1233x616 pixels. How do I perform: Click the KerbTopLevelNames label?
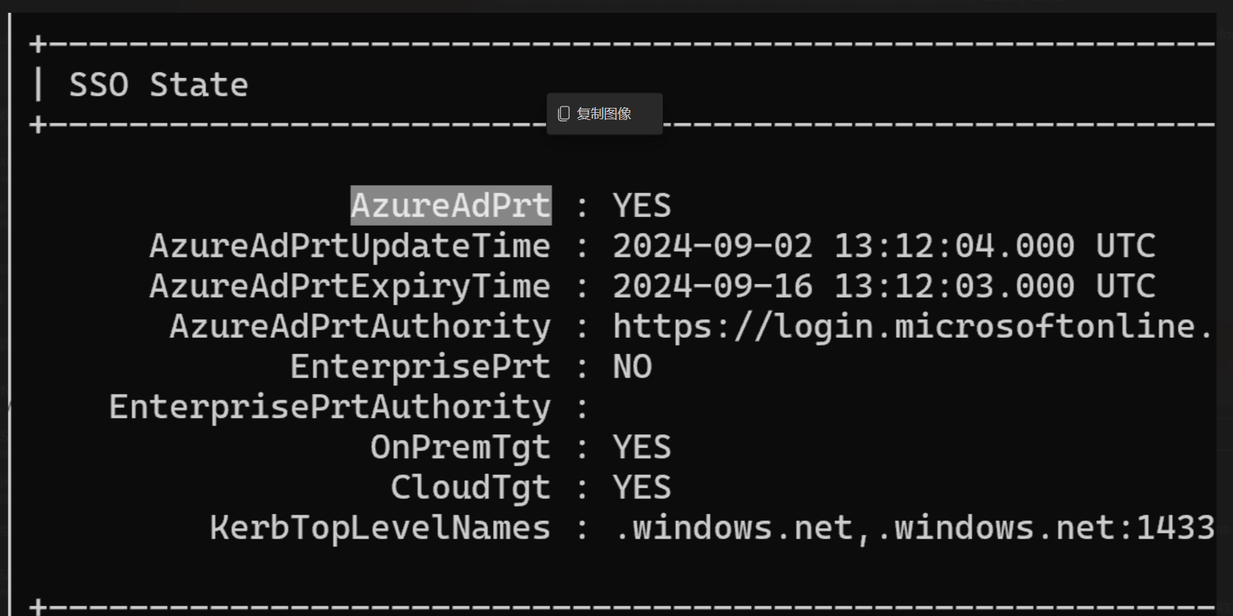click(x=380, y=528)
